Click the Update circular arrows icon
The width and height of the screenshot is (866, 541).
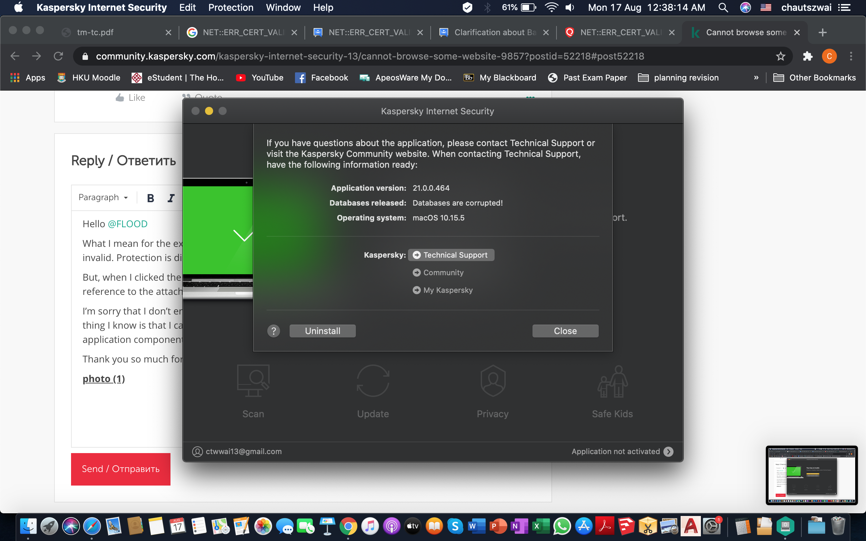373,381
